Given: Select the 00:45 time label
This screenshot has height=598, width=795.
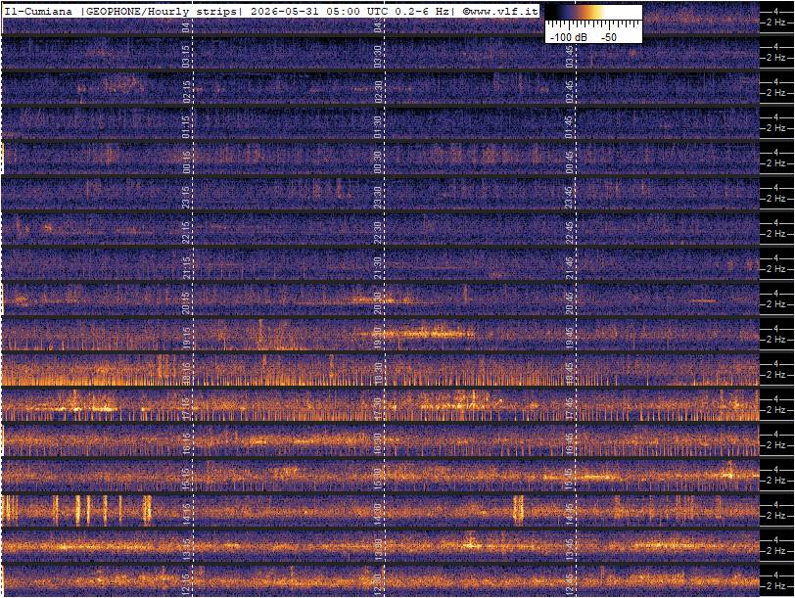Looking at the screenshot, I should (x=570, y=162).
